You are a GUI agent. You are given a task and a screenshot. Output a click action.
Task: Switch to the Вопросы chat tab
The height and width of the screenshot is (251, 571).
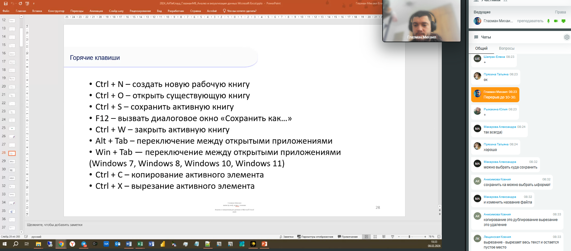pos(506,48)
